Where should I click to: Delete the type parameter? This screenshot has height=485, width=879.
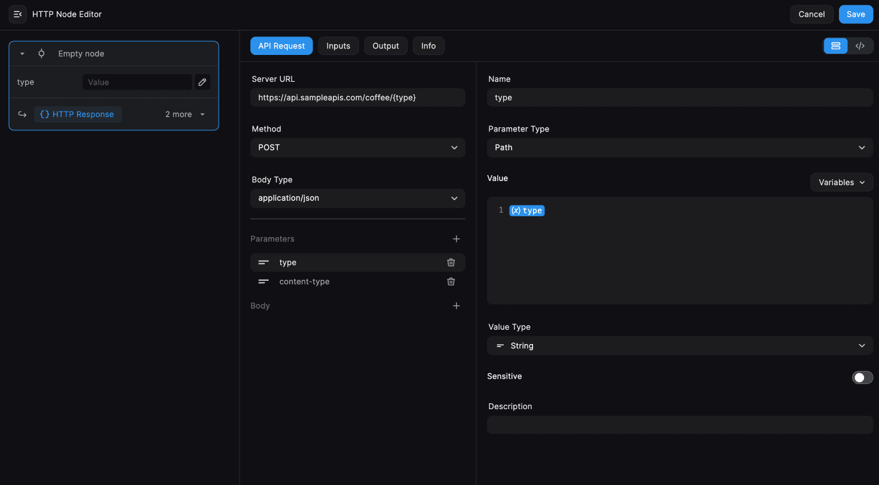coord(451,263)
